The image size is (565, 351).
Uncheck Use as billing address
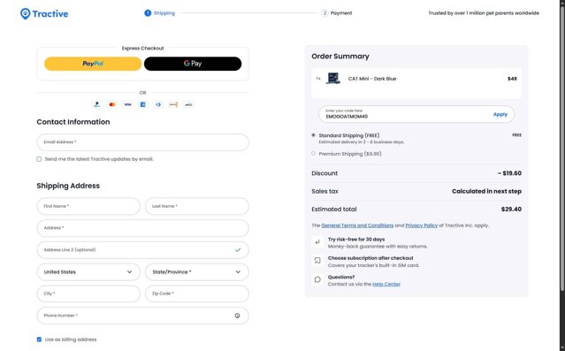pyautogui.click(x=39, y=340)
